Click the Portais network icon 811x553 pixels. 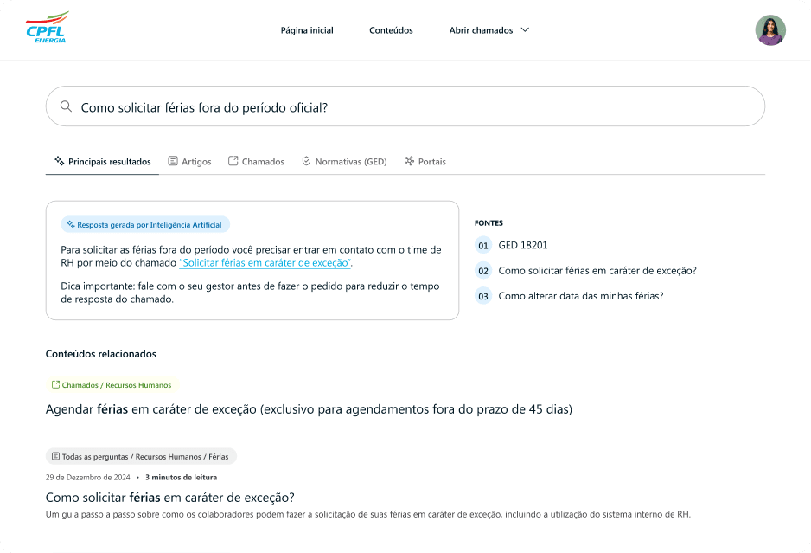409,161
